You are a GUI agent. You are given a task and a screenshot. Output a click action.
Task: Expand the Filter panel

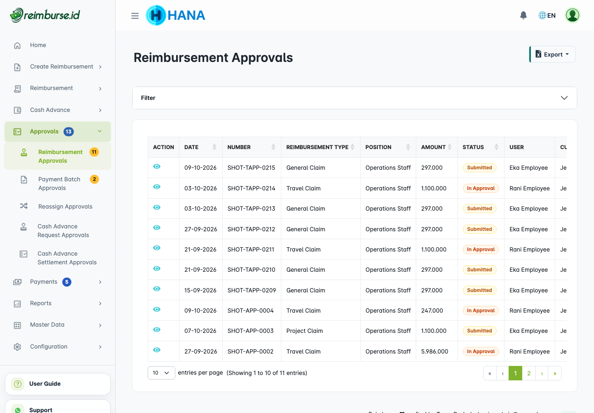click(354, 98)
